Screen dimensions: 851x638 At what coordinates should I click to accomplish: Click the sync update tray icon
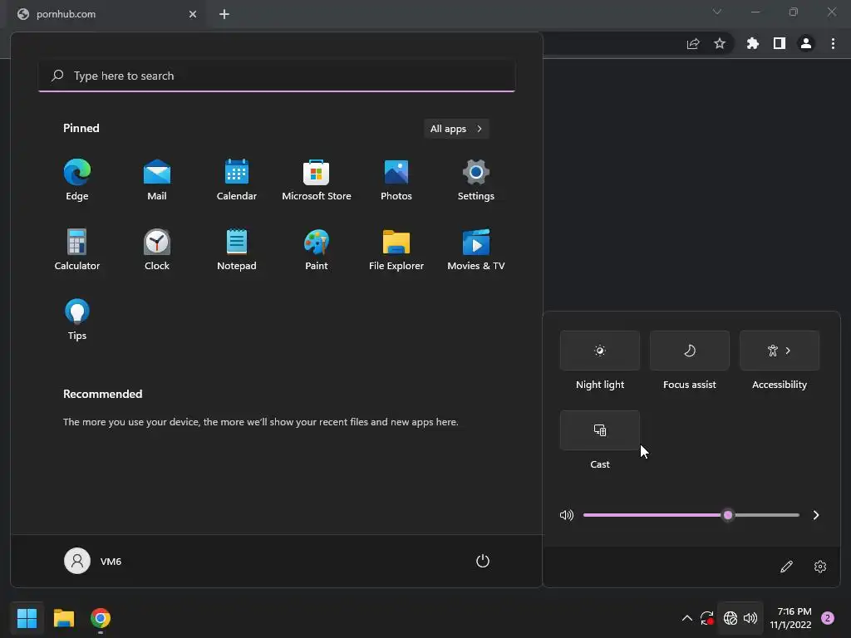click(706, 618)
